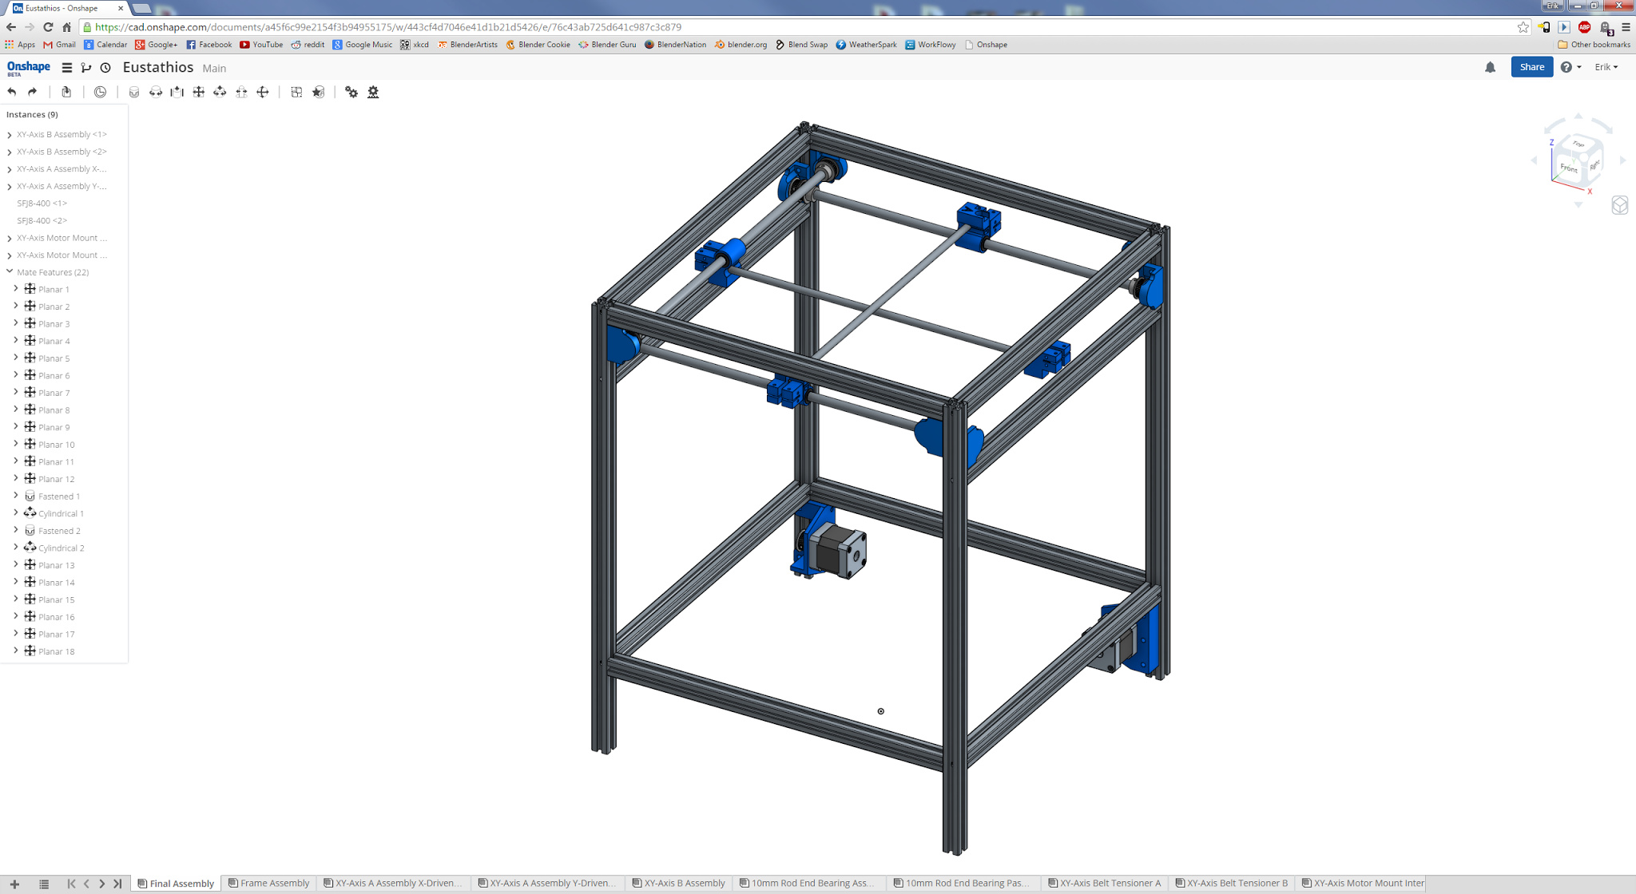The width and height of the screenshot is (1636, 894).
Task: Click the gear relation tool icon
Action: point(351,92)
